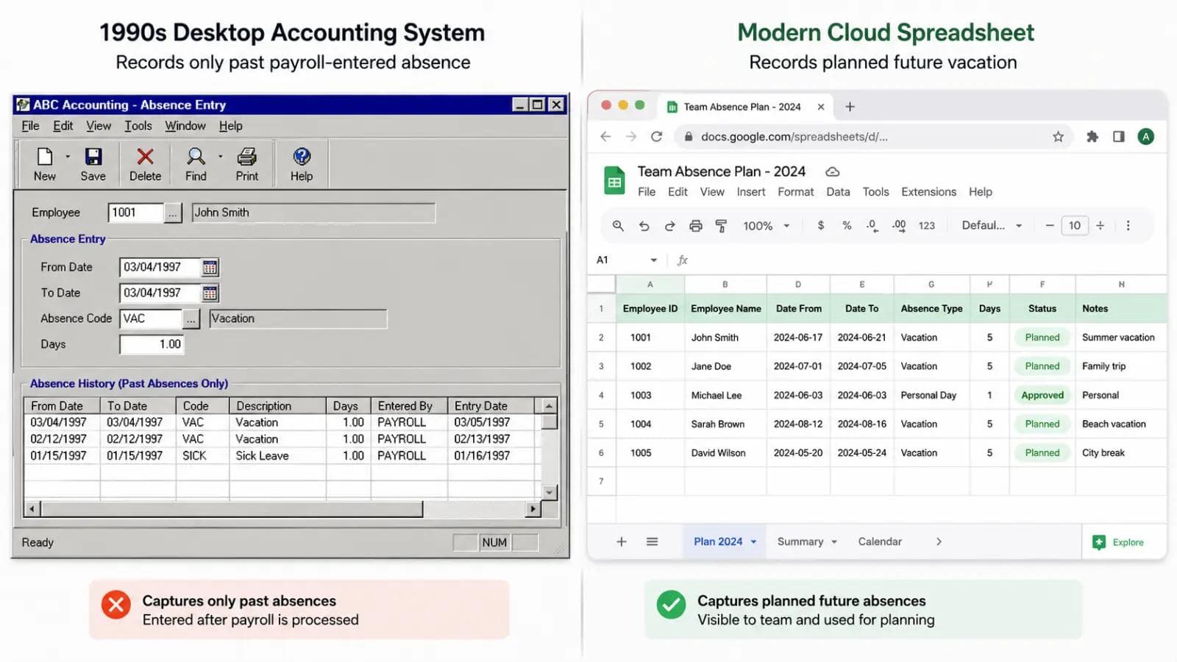This screenshot has height=662, width=1177.
Task: Click the 123 more number formats icon
Action: tap(926, 226)
